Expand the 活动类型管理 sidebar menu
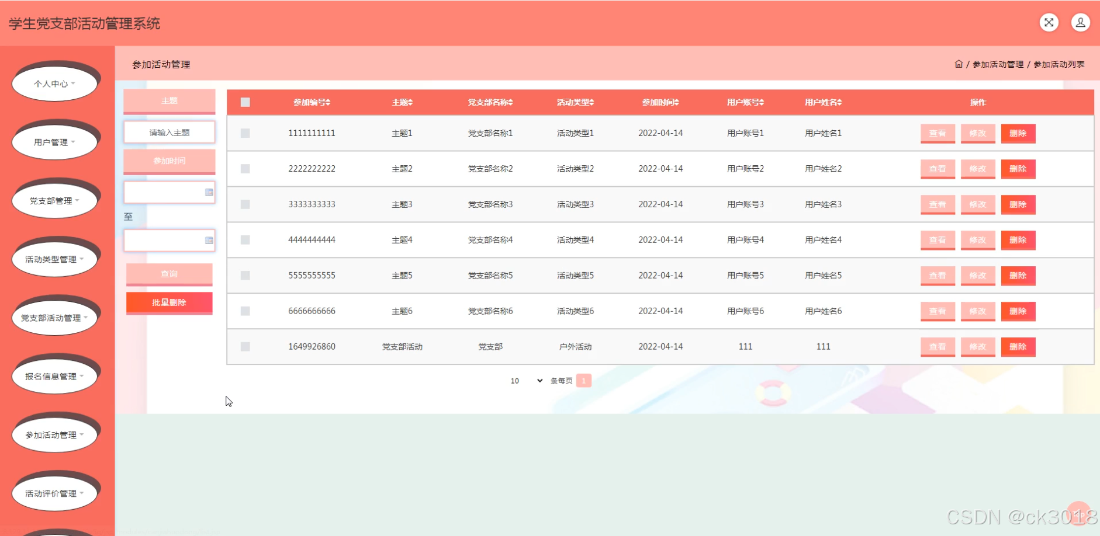 [x=54, y=259]
